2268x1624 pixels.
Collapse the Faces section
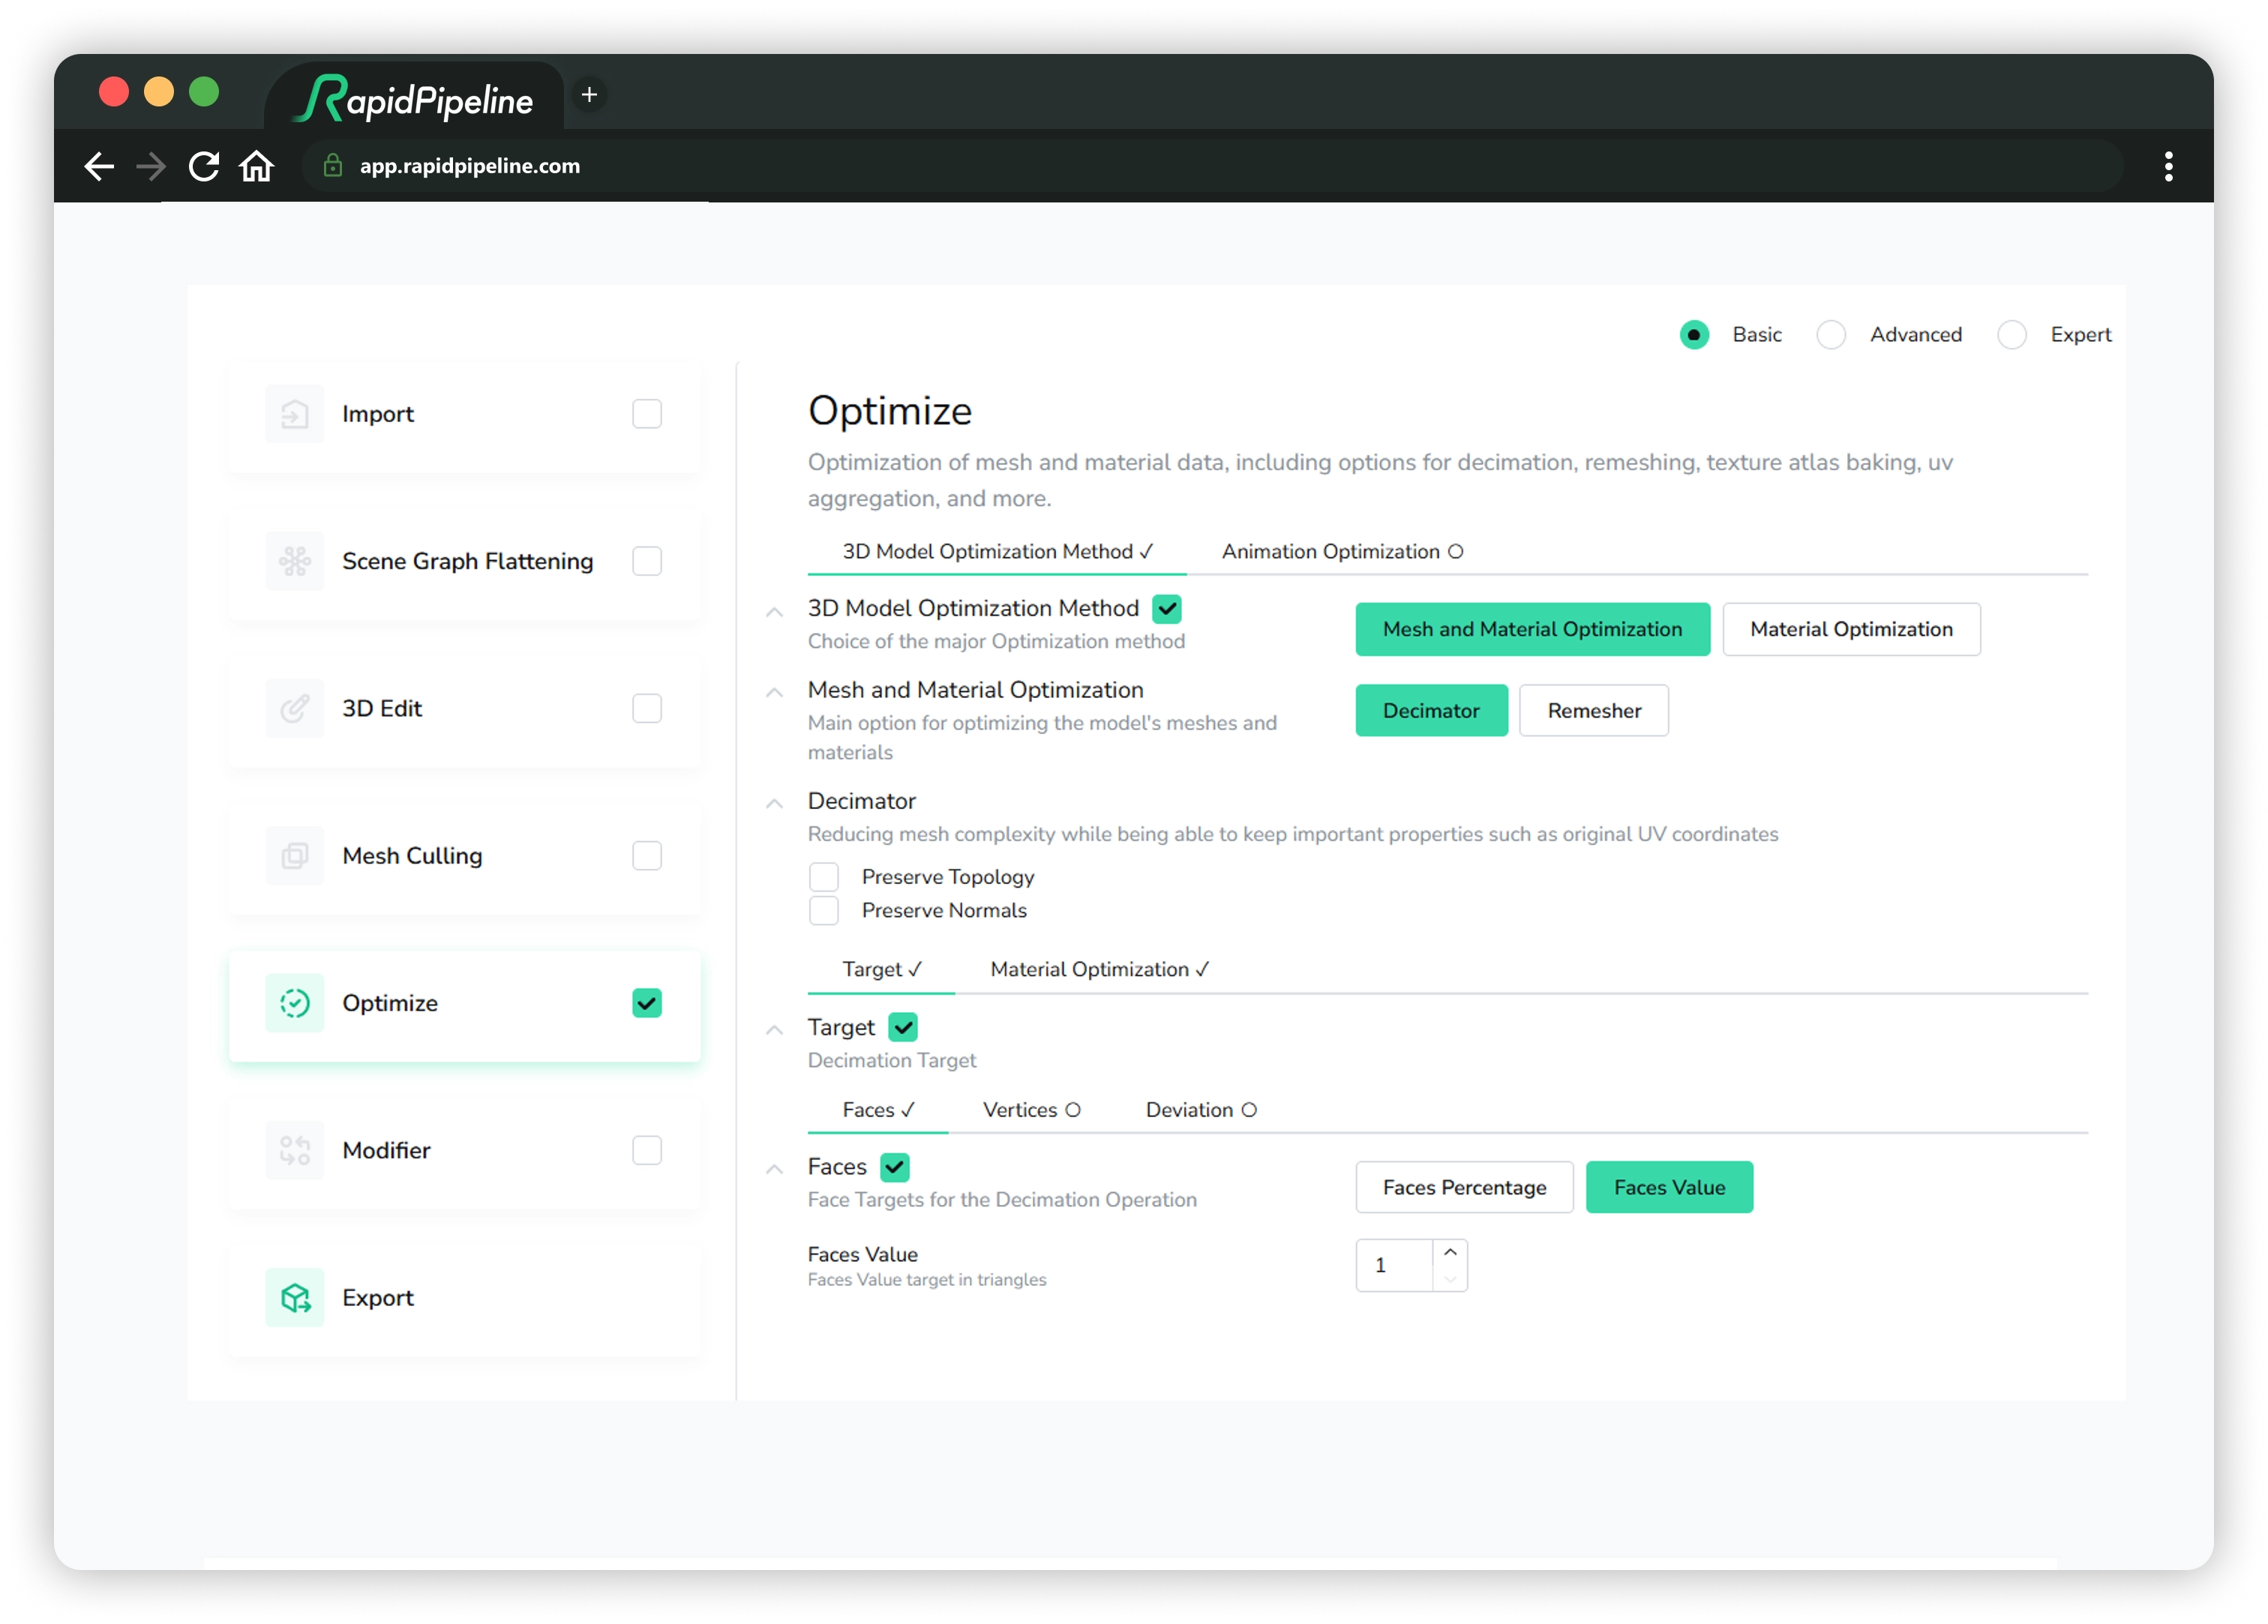pos(774,1169)
